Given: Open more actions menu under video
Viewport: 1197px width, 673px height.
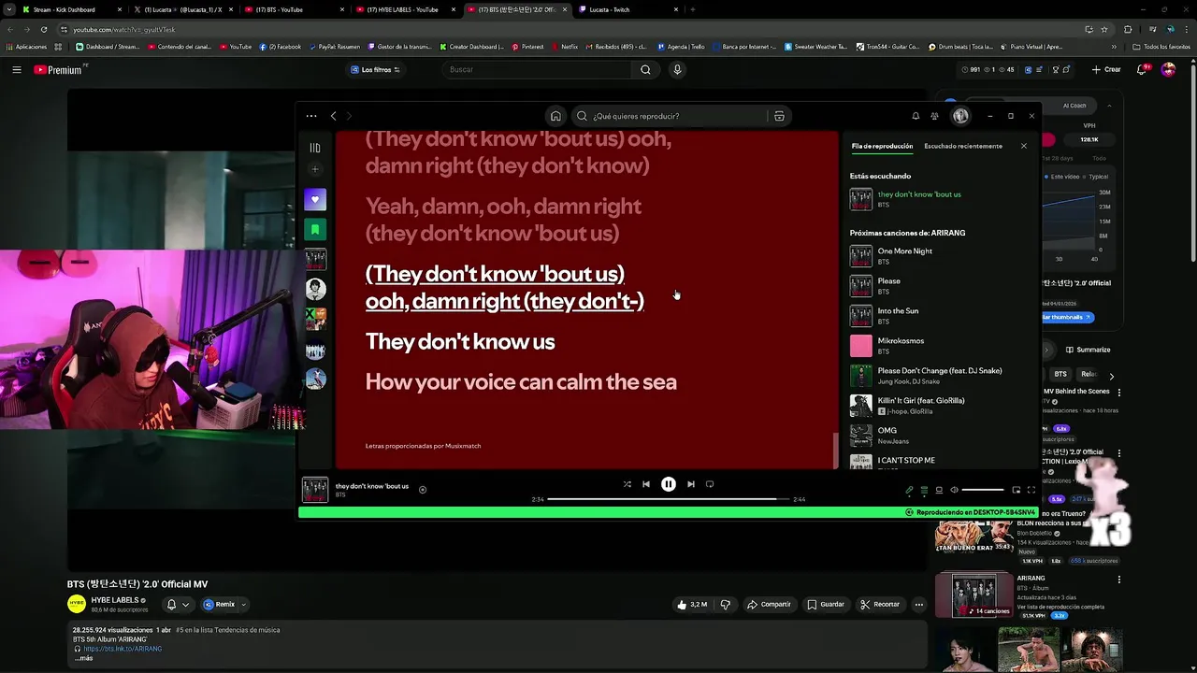Looking at the screenshot, I should [x=919, y=605].
